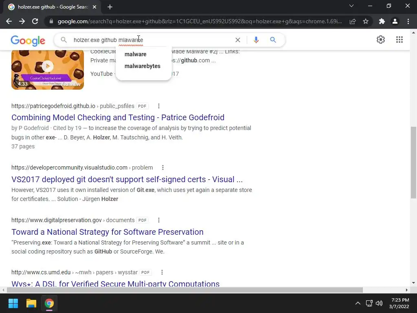Select the holzer.exe github browser tab

(x=53, y=7)
